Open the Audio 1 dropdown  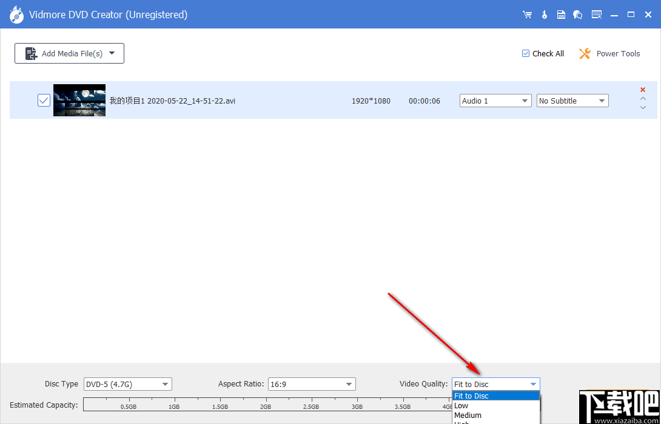495,100
